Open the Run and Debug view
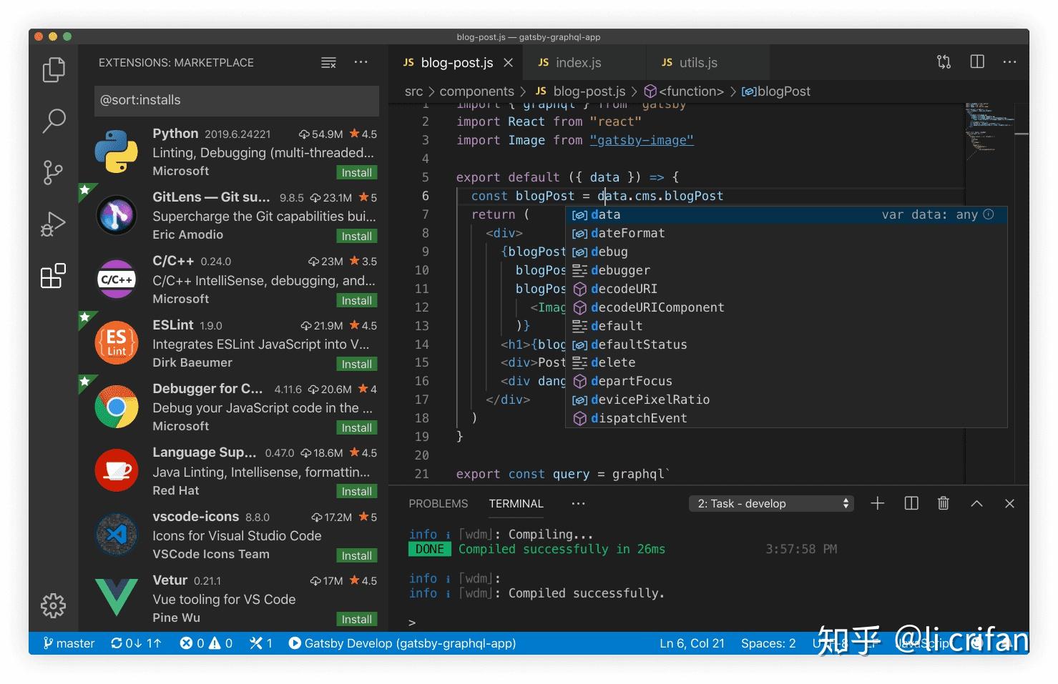Screen dimensions: 1058x684 pyautogui.click(x=54, y=224)
